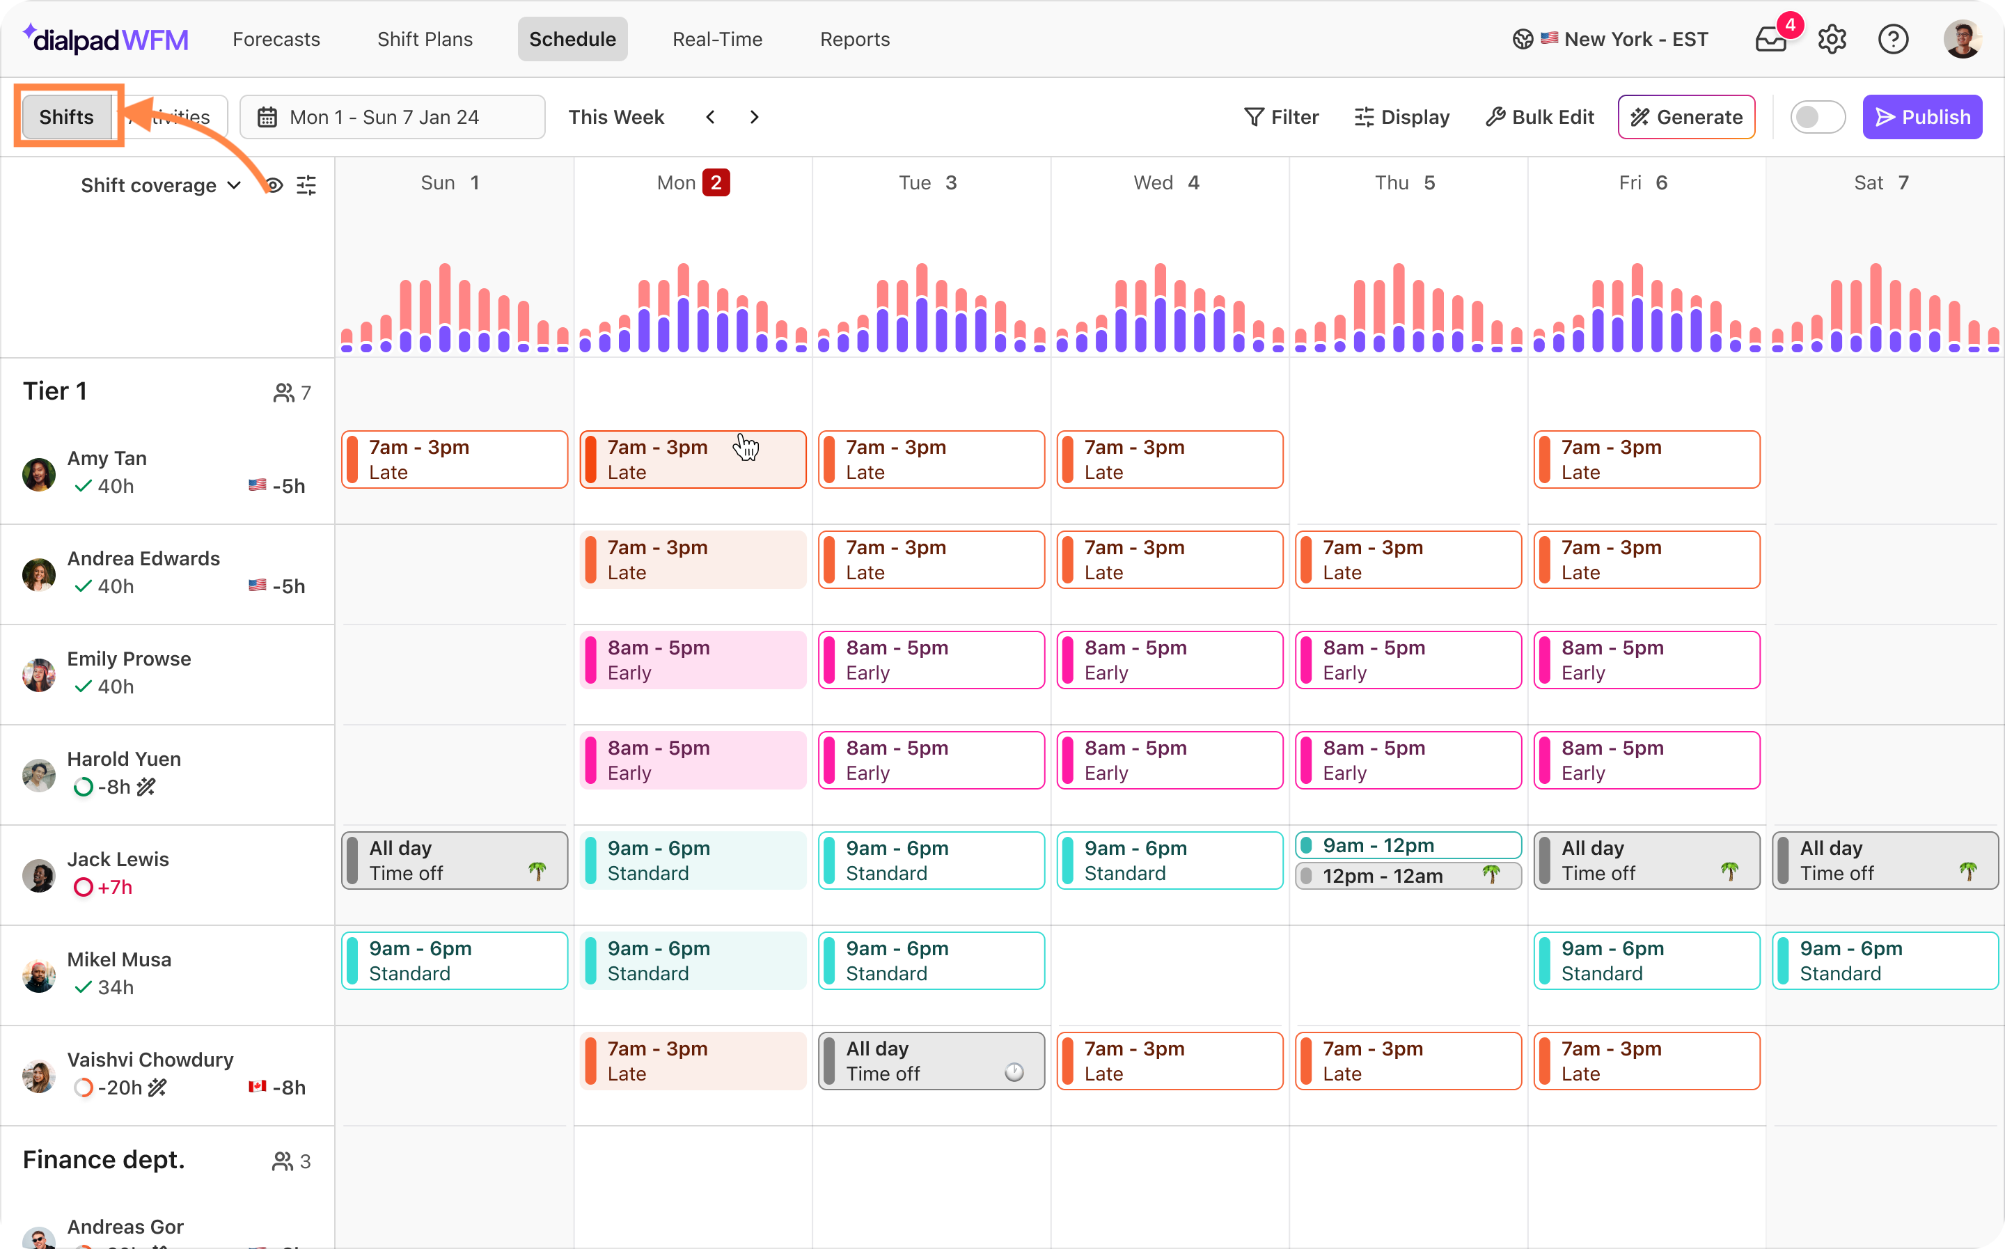
Task: Open Mikel Musa's Saturday 9am - 6pm Standard shift
Action: pyautogui.click(x=1885, y=961)
